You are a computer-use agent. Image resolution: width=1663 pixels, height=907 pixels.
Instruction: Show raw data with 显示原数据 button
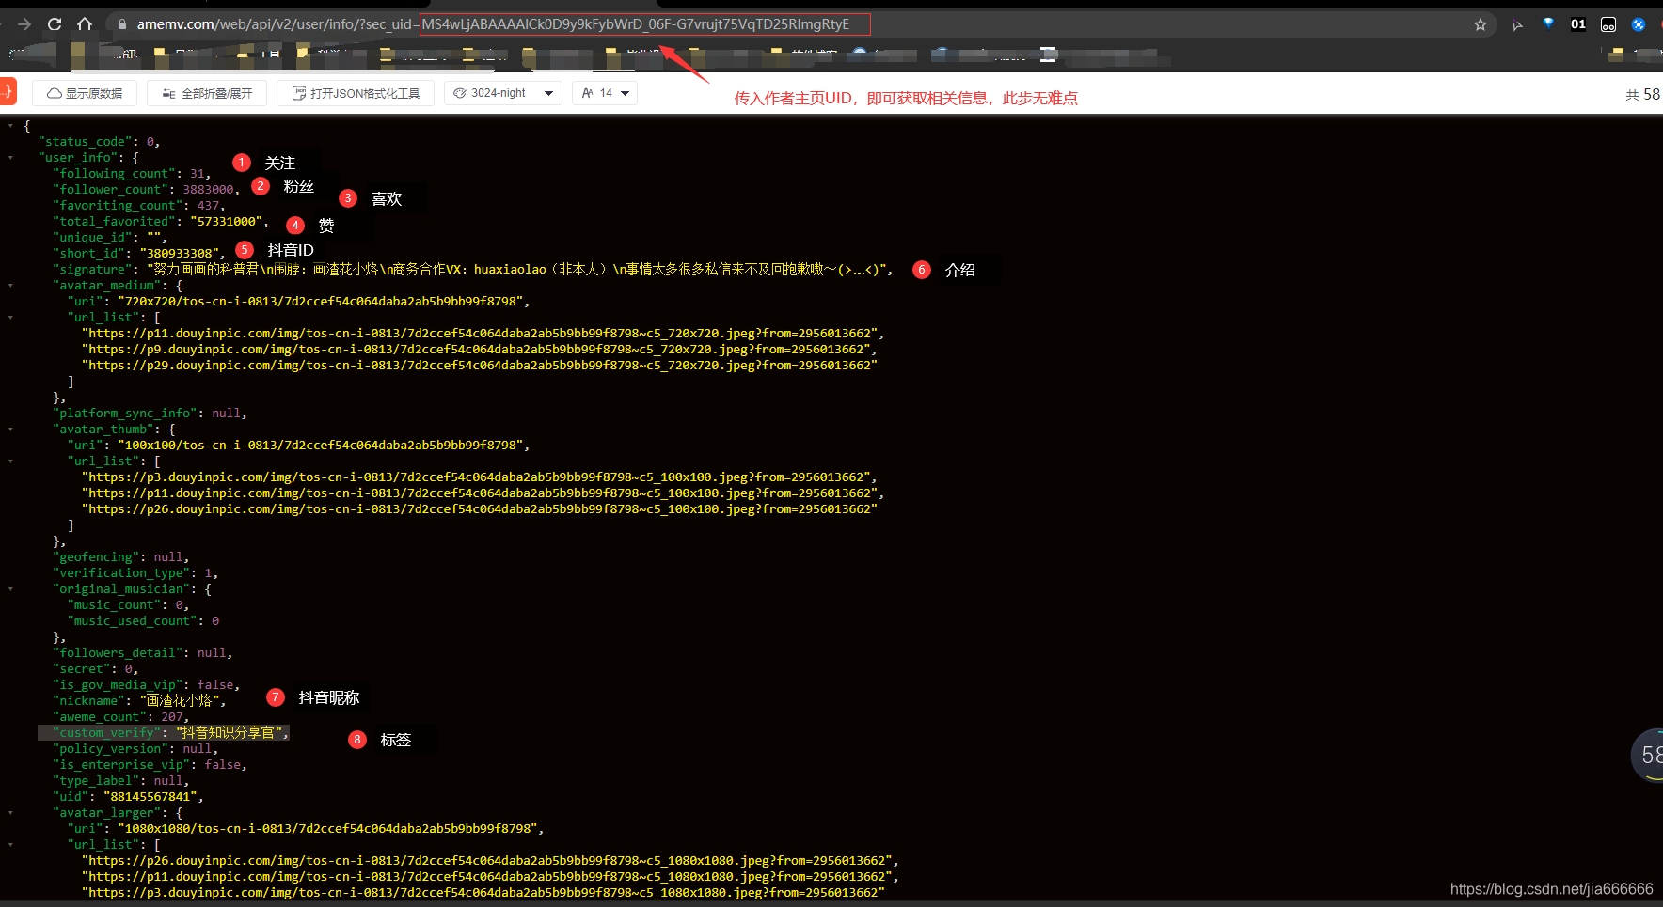(x=85, y=93)
